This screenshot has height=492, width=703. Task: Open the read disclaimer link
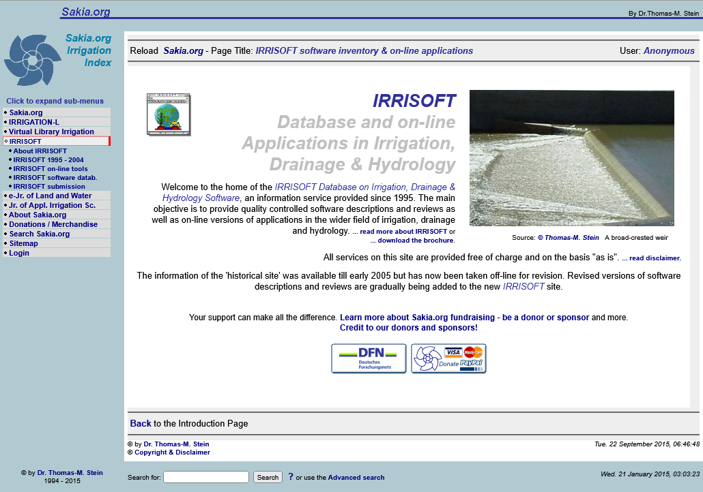tap(651, 258)
